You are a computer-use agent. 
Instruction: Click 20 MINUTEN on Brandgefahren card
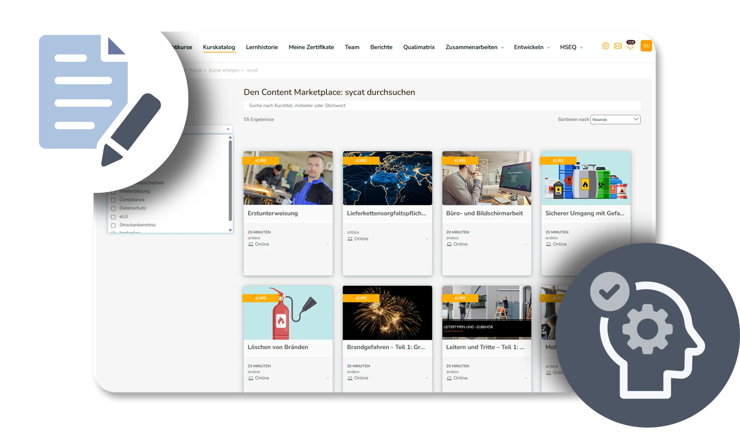pos(358,366)
